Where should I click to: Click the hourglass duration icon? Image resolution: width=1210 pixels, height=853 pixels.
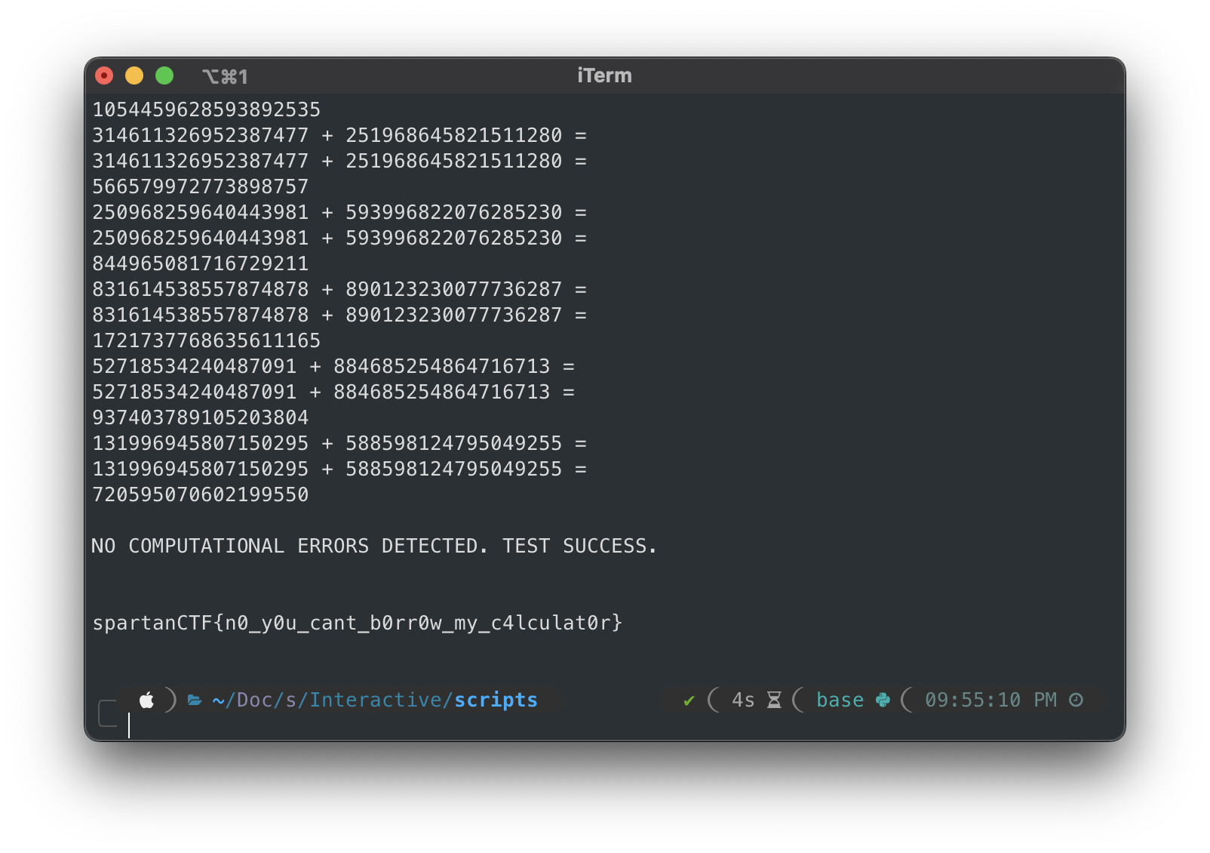pyautogui.click(x=774, y=701)
